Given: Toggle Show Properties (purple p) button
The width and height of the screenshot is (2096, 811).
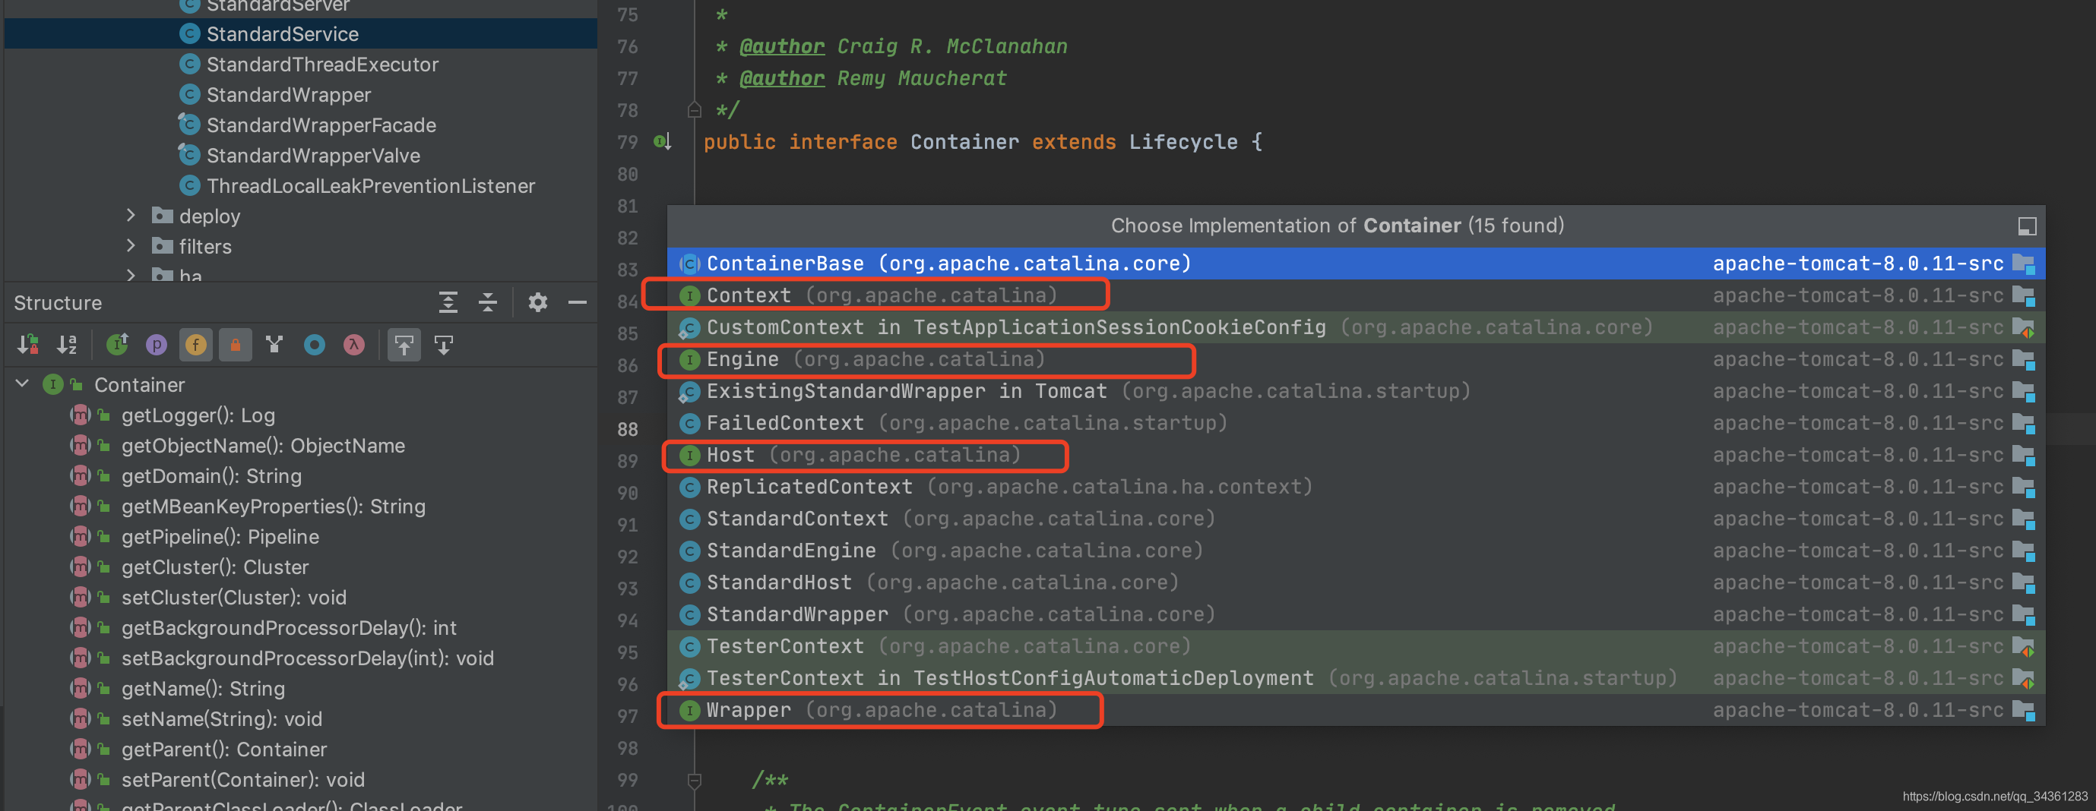Looking at the screenshot, I should click(x=157, y=345).
